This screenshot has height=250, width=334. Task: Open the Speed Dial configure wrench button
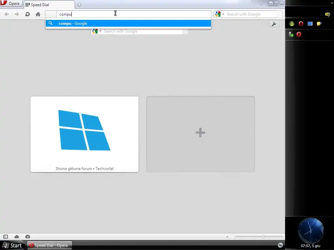tap(274, 24)
